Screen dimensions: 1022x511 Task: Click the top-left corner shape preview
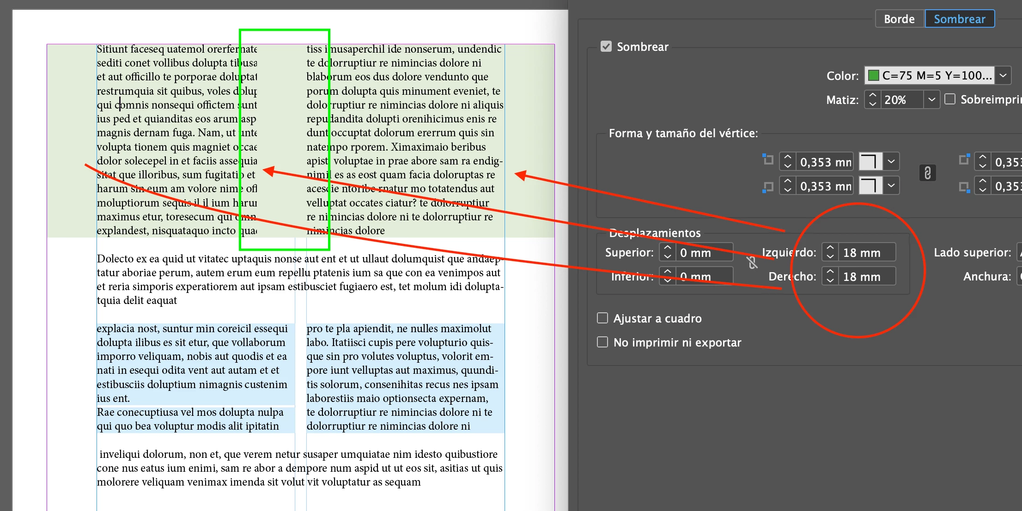(870, 162)
